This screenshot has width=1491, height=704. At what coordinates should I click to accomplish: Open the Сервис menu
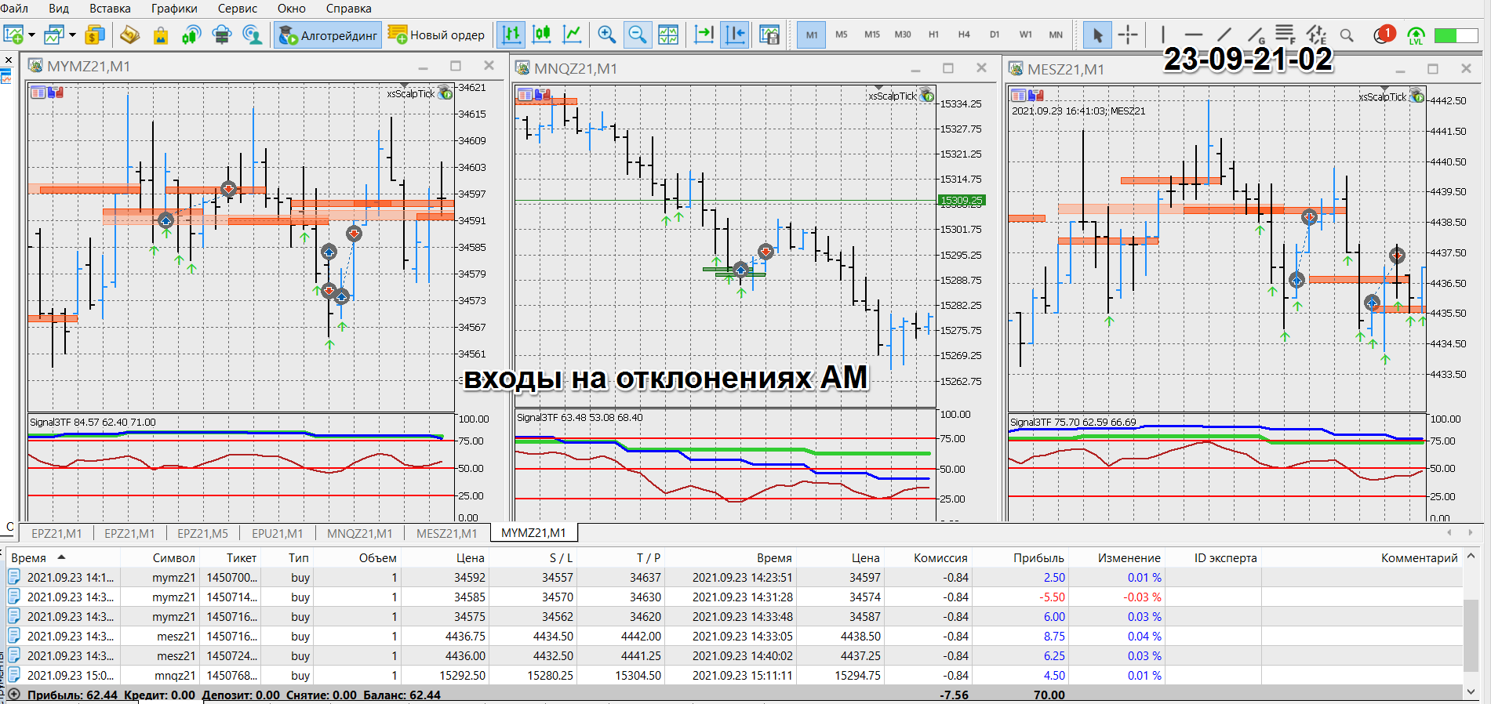coord(238,9)
